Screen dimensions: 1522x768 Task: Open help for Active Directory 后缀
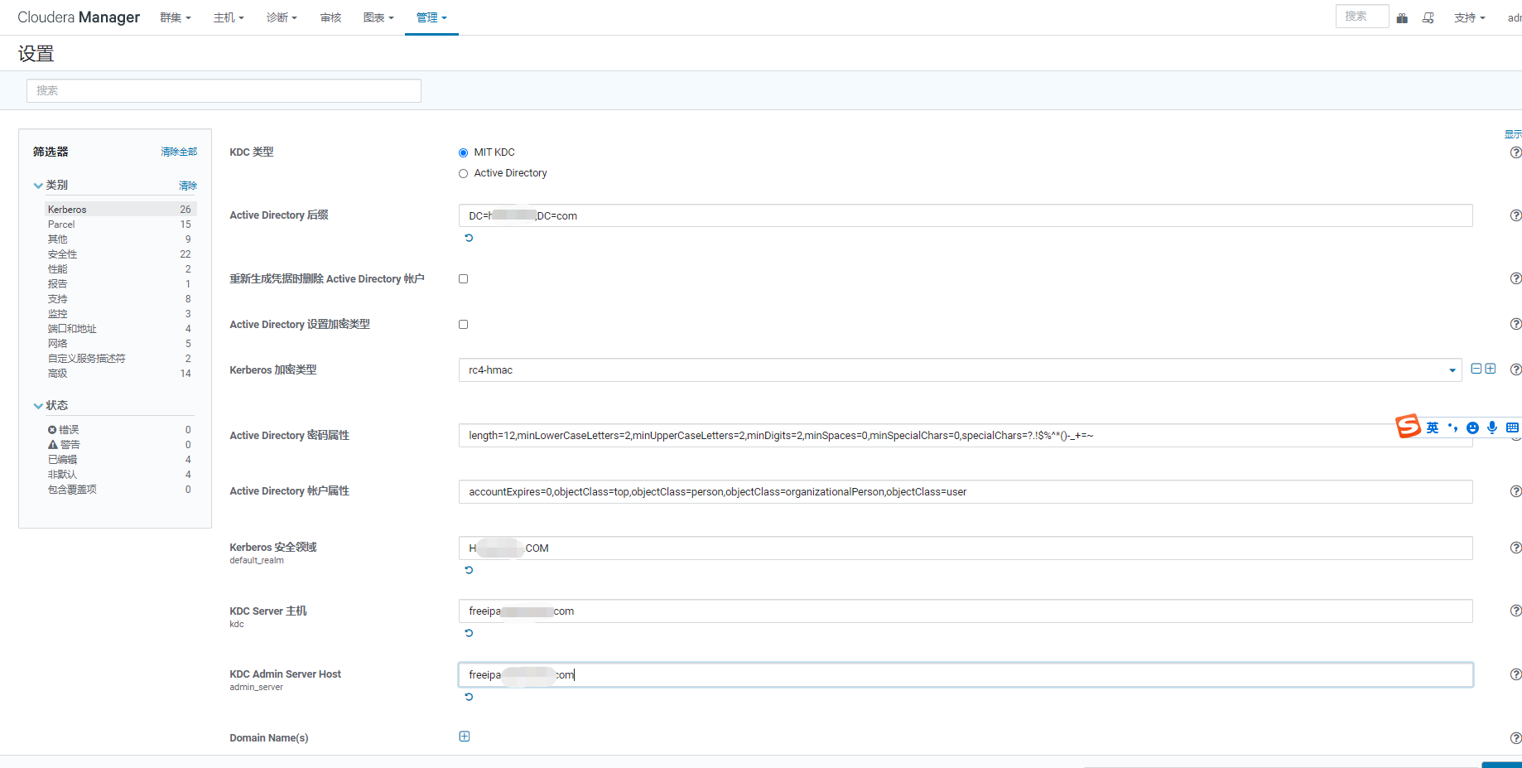click(x=1515, y=215)
